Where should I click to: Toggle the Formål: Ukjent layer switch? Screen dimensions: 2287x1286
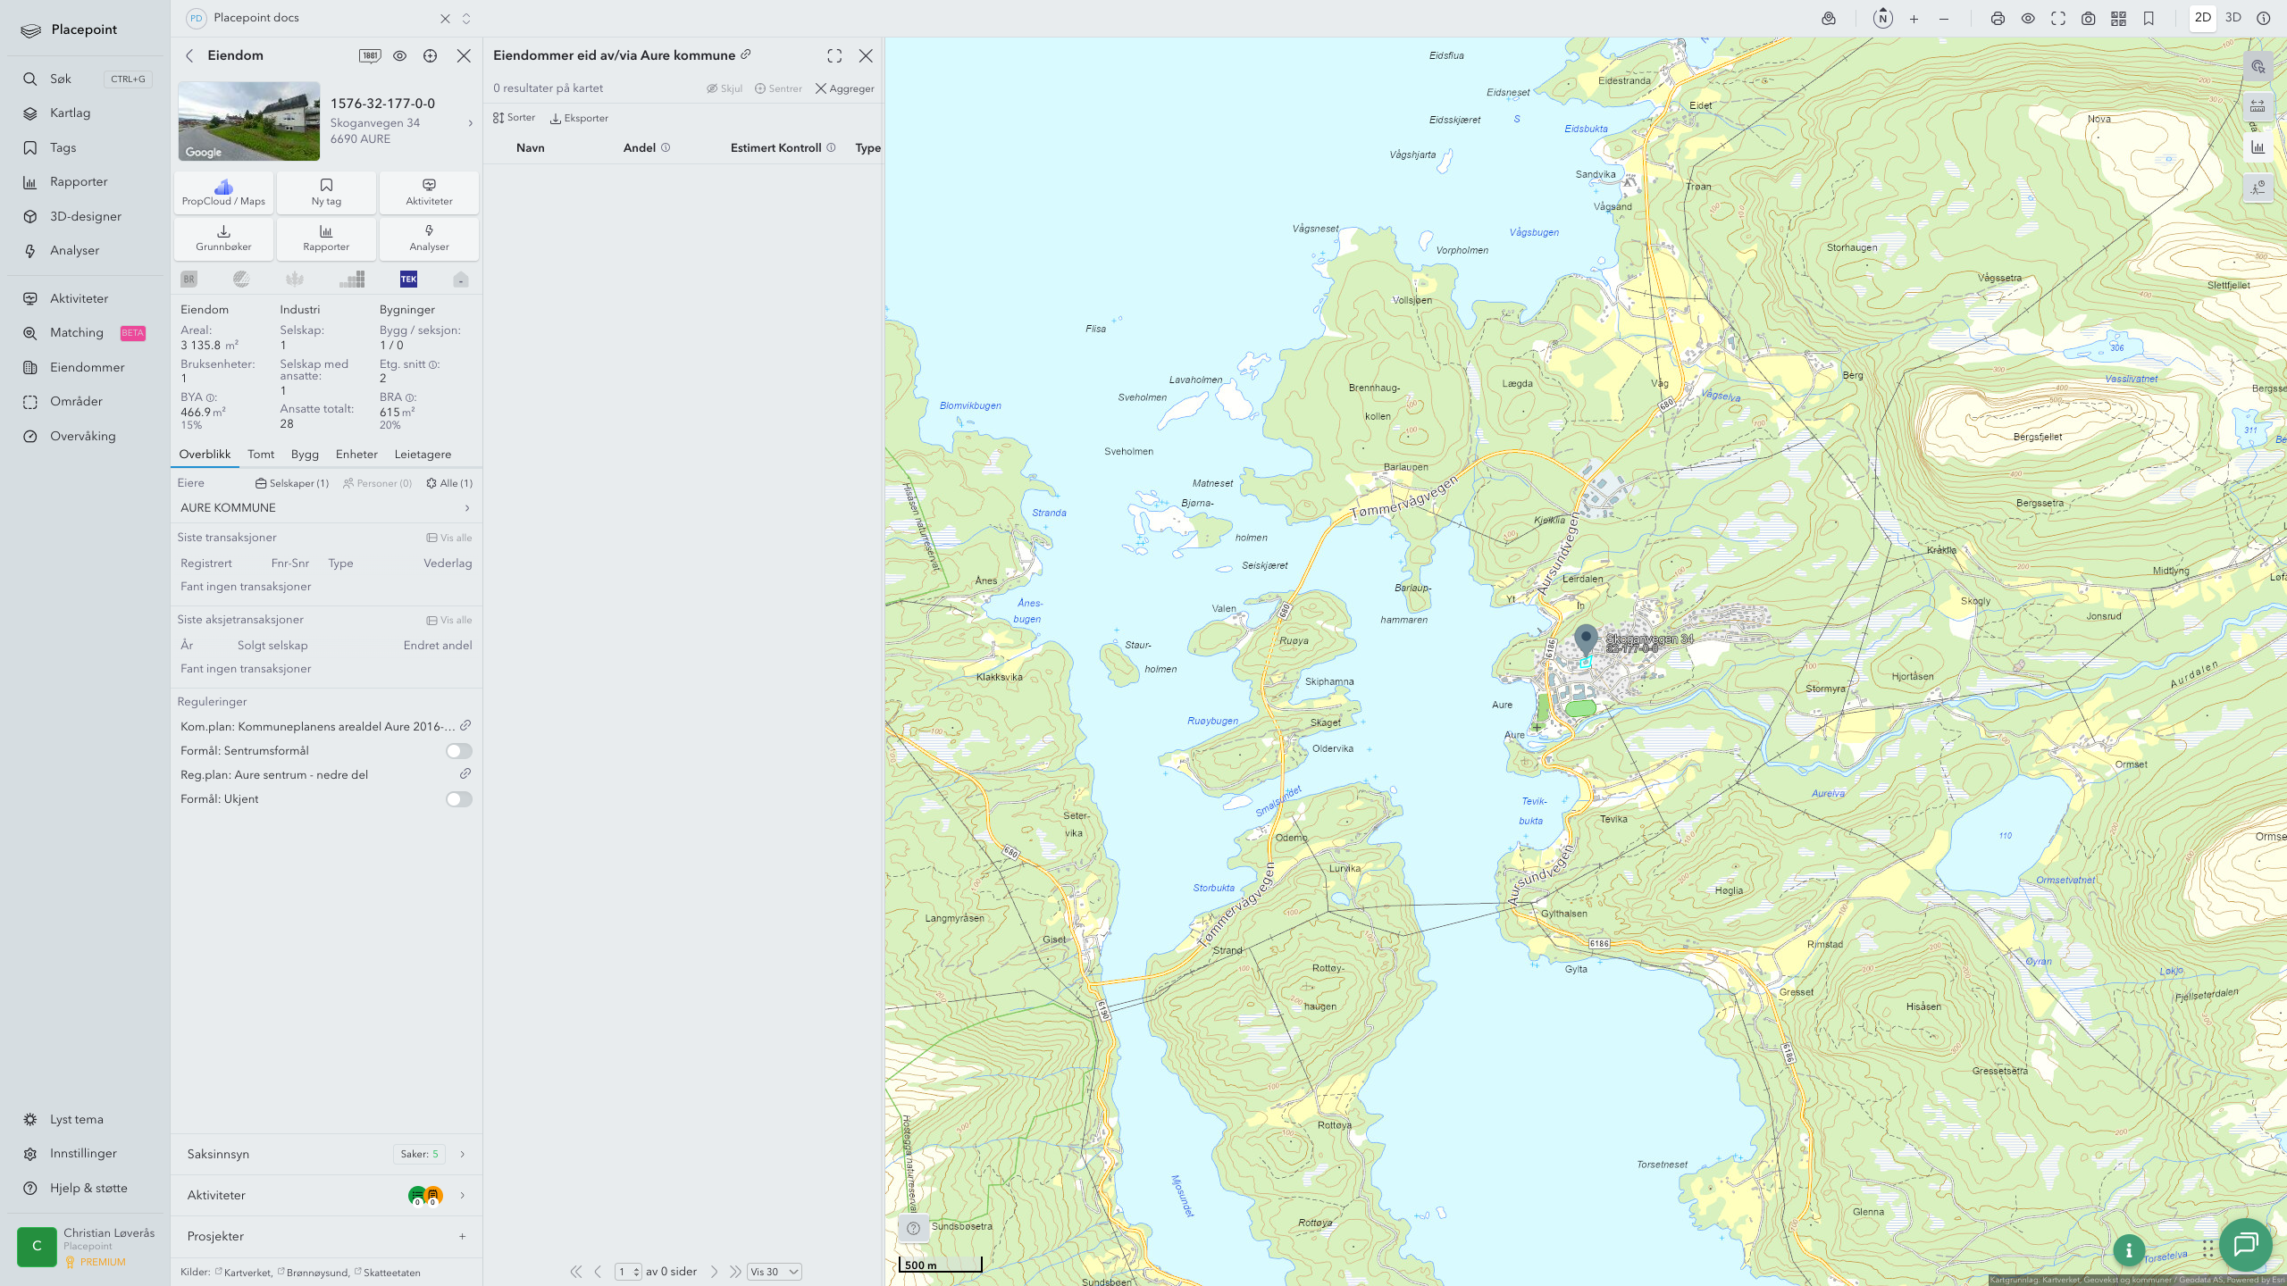pos(459,799)
